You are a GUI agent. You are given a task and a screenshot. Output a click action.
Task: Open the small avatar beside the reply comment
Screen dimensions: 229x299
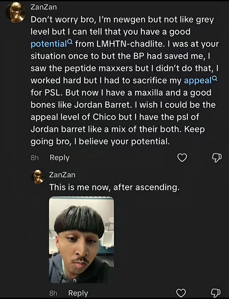(38, 176)
